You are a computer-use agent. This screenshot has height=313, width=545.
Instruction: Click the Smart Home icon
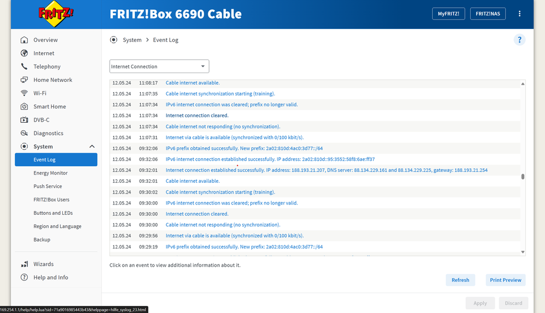pos(24,107)
